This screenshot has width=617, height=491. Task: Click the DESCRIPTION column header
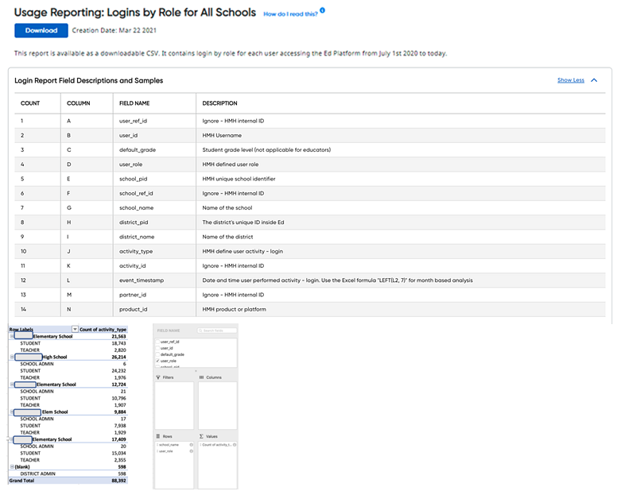tap(220, 103)
